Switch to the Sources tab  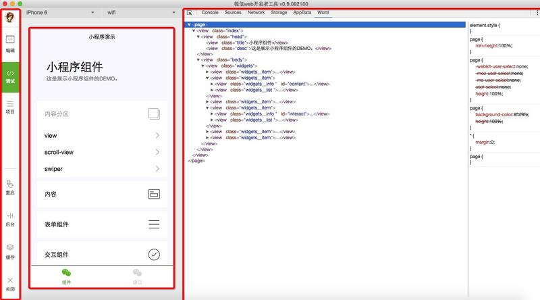tap(233, 12)
